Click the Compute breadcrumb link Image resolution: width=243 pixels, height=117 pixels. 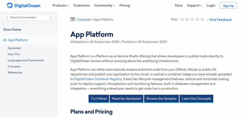(x=83, y=19)
